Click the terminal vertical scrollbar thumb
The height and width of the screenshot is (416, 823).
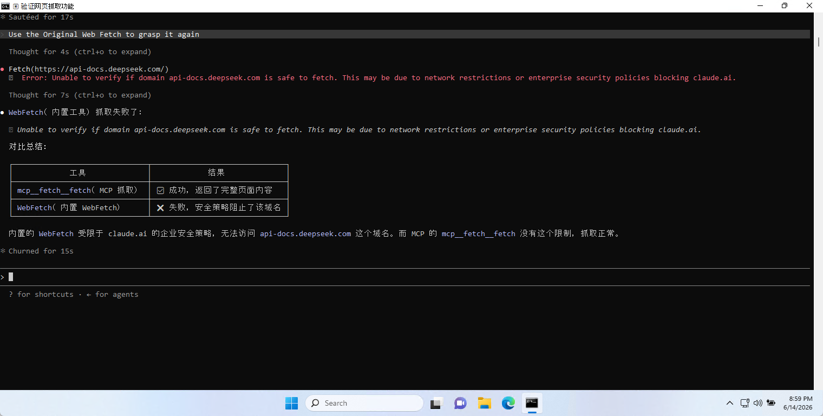(818, 42)
